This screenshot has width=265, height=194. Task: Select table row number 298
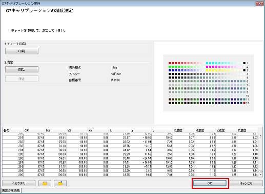point(130,166)
